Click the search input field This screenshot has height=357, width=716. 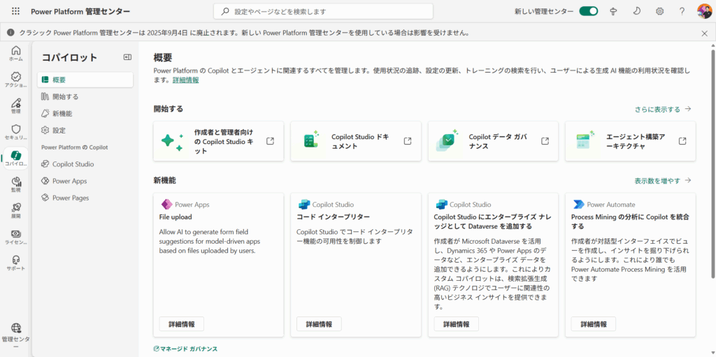323,12
